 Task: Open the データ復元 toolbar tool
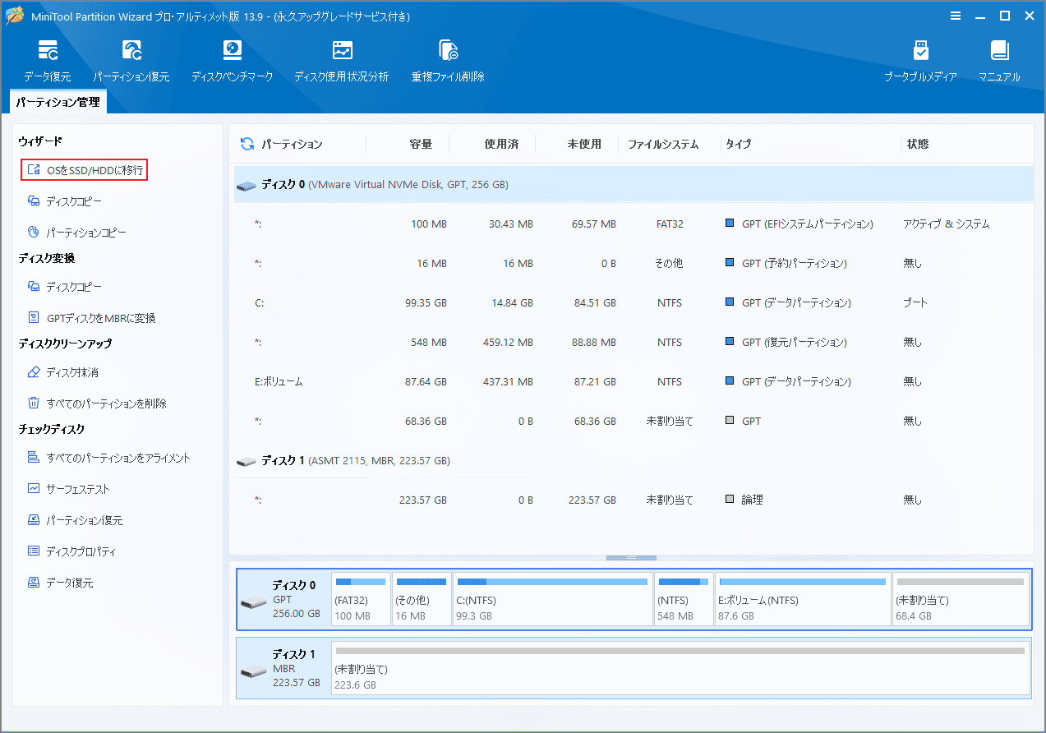[47, 61]
